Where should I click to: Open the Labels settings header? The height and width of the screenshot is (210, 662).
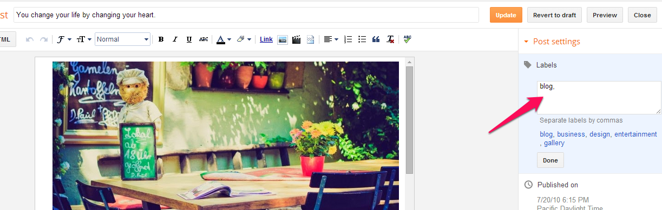click(546, 65)
